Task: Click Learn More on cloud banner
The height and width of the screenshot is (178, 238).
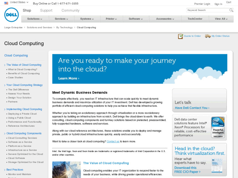Action: (x=69, y=78)
